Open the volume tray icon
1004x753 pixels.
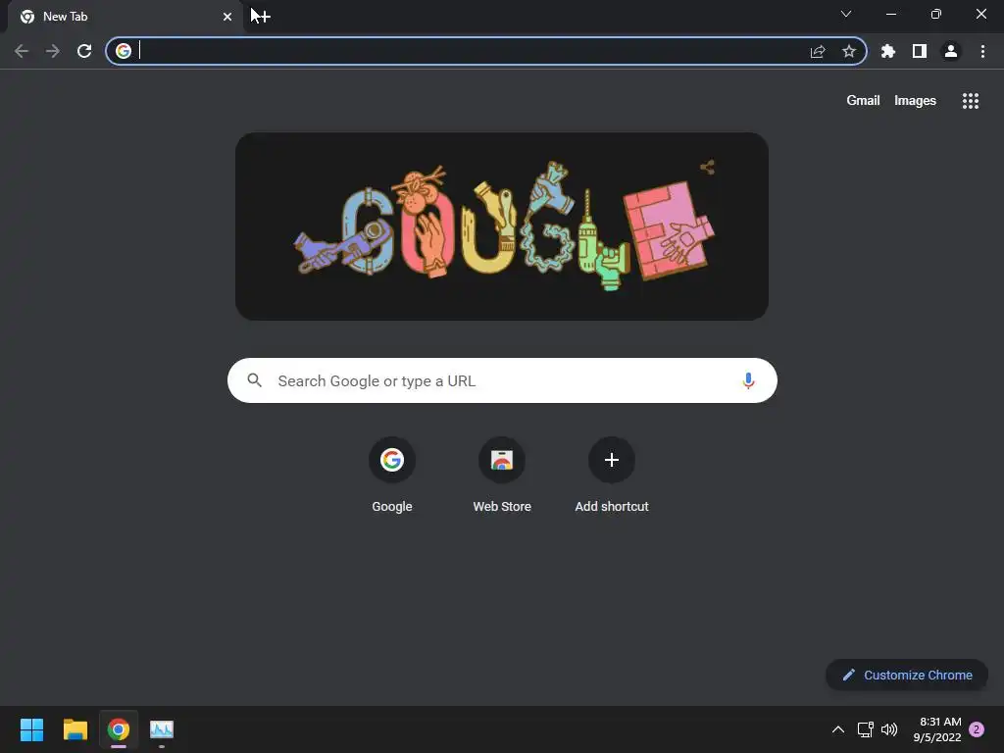(888, 729)
